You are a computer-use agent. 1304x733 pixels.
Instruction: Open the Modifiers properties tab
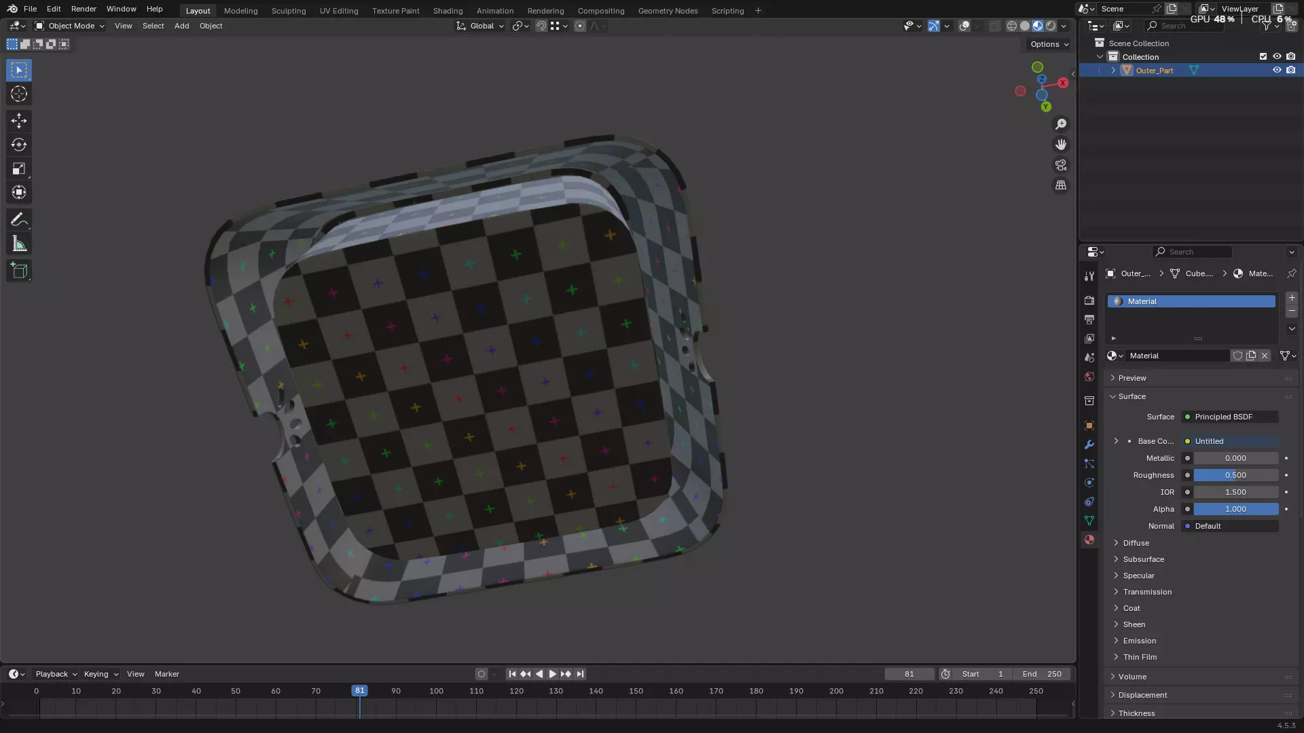(x=1089, y=445)
